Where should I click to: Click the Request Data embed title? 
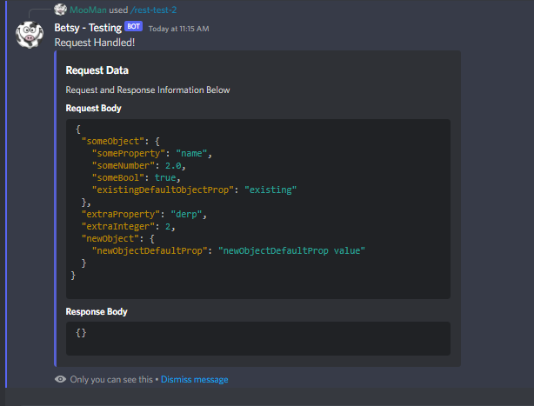click(97, 70)
